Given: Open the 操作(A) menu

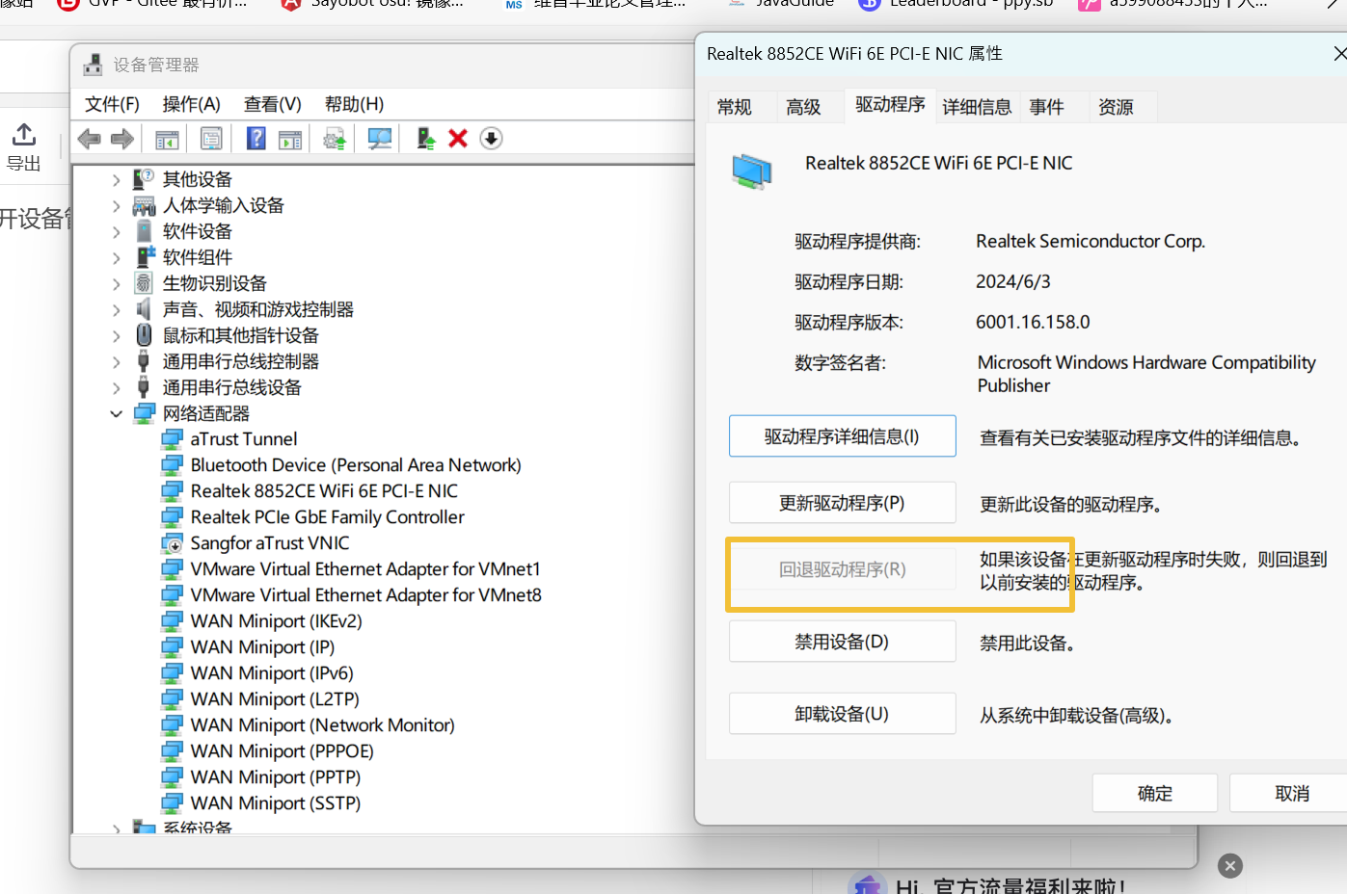Looking at the screenshot, I should [x=191, y=104].
